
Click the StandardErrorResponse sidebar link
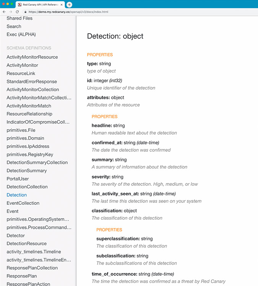tap(32, 82)
